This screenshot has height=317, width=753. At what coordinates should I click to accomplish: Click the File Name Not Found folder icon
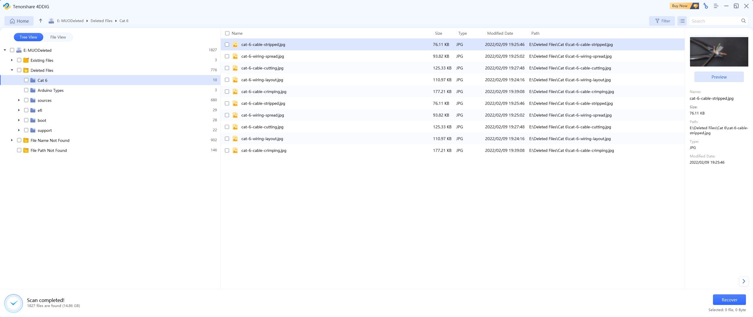click(x=26, y=140)
